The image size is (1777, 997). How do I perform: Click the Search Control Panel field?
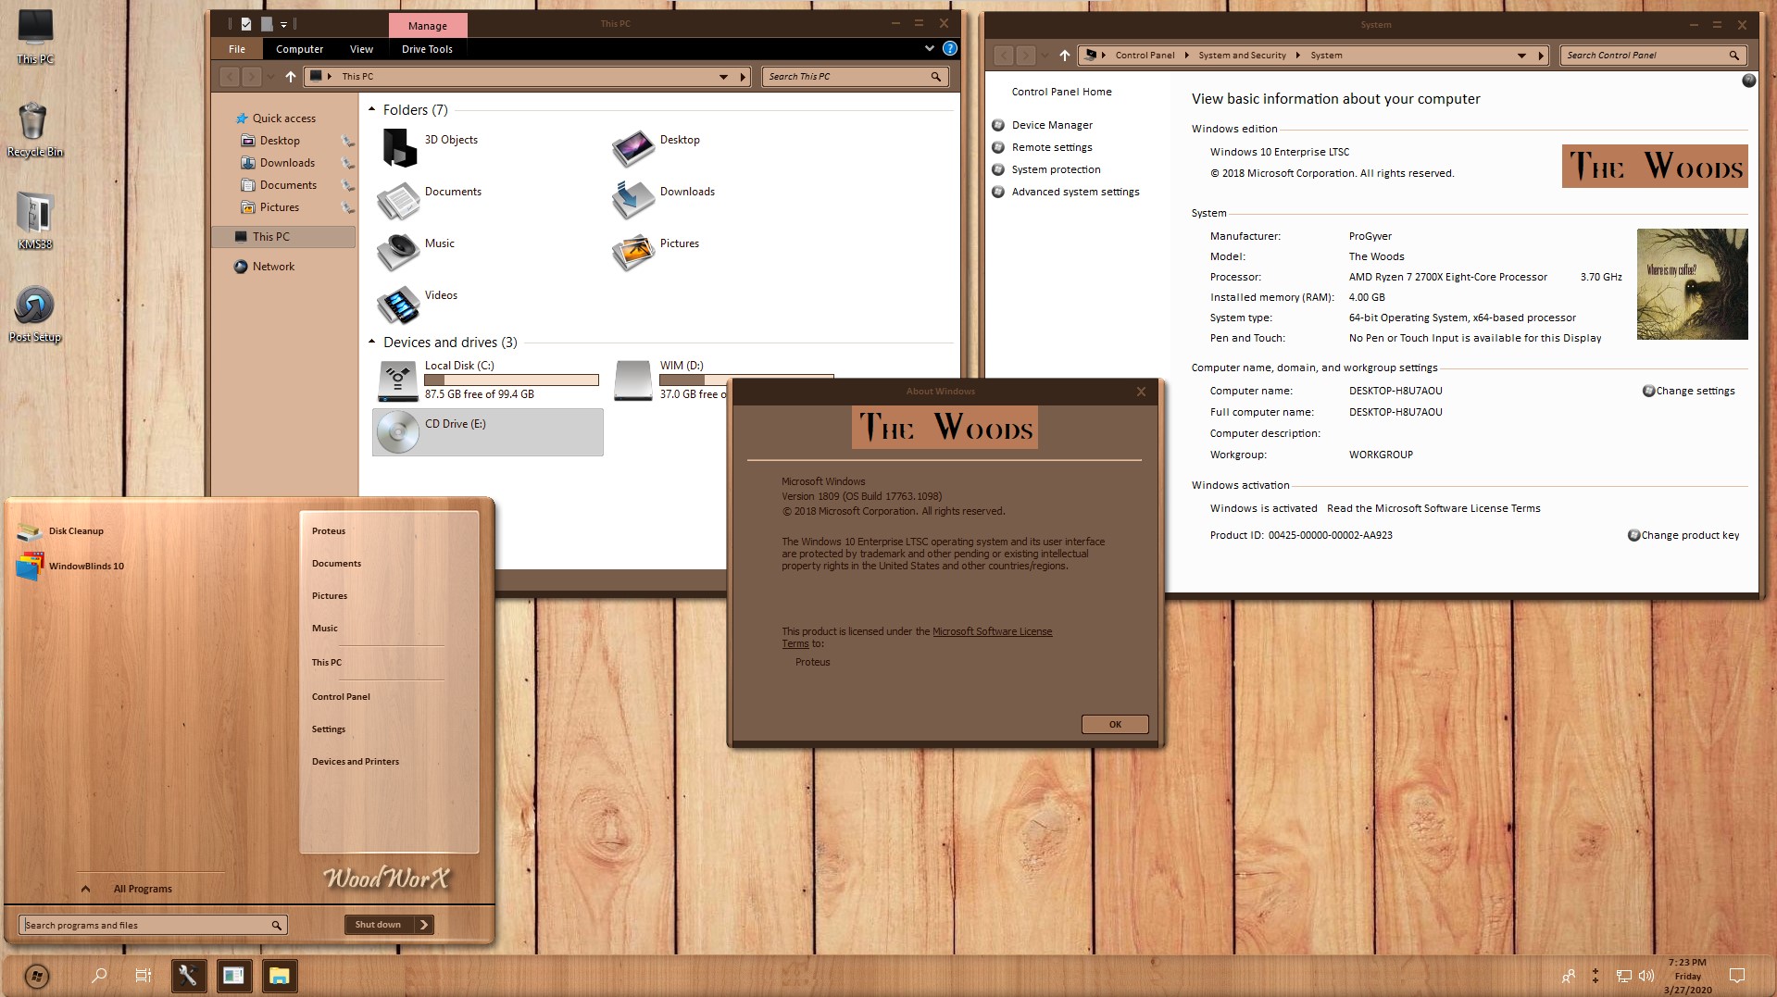click(1653, 56)
